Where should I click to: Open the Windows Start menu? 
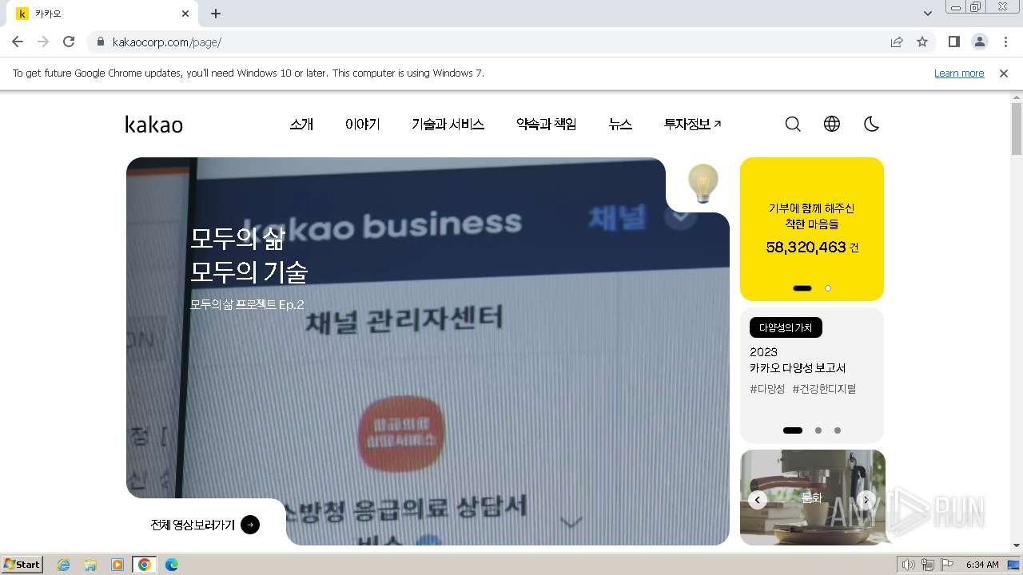[x=22, y=564]
